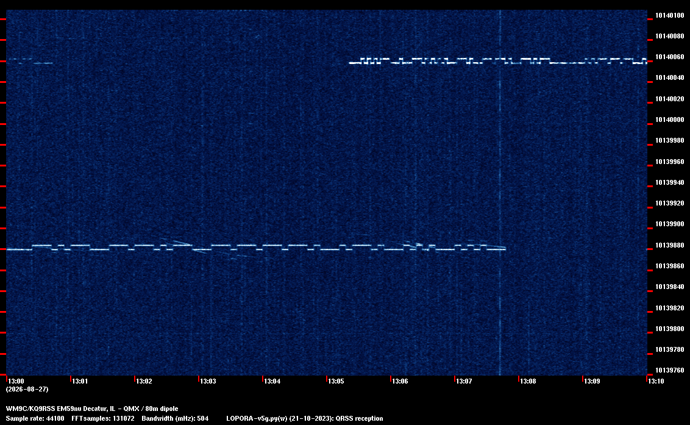
Task: Click the vertical noise burst line after 13:07
Action: [500, 193]
